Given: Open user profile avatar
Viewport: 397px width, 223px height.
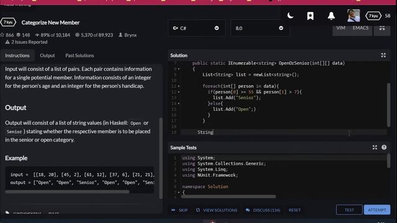Looking at the screenshot, I should pyautogui.click(x=354, y=15).
